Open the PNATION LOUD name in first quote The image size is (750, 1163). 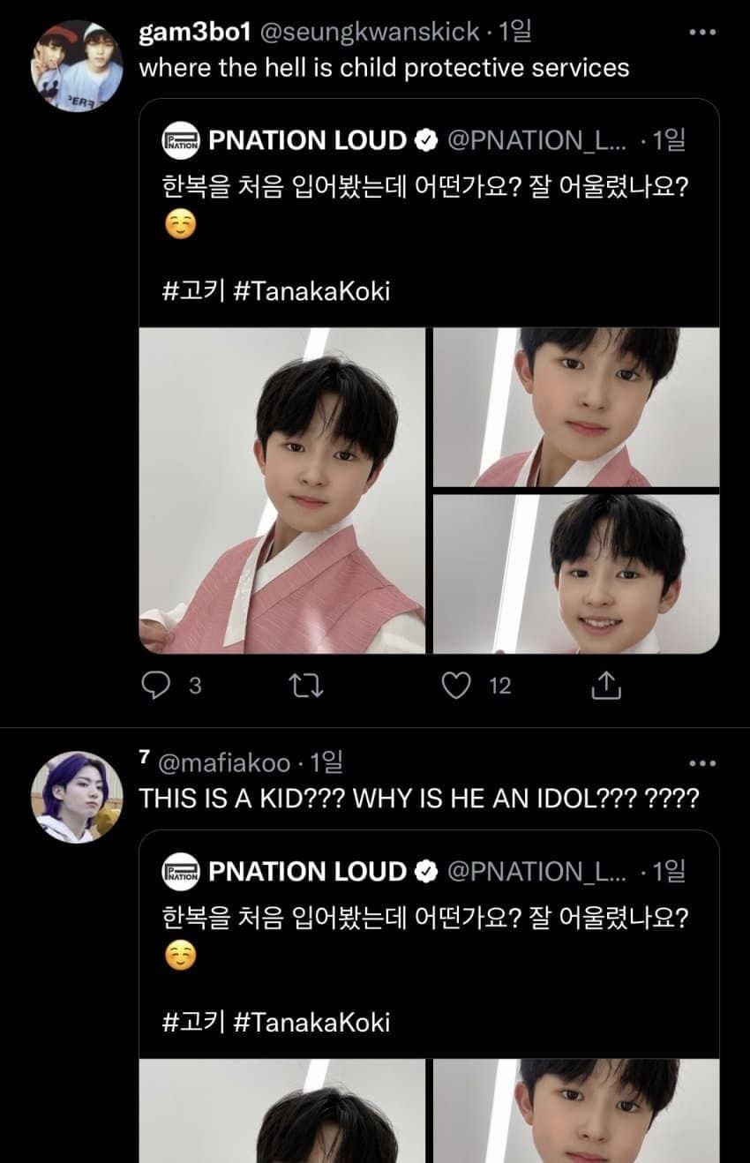coord(308,140)
